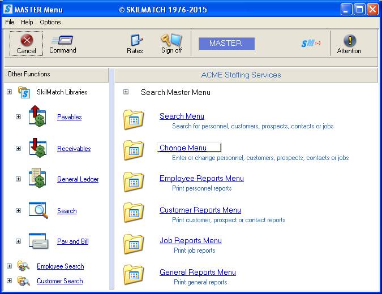Click the Customer Reports Menu folder icon

[134, 213]
